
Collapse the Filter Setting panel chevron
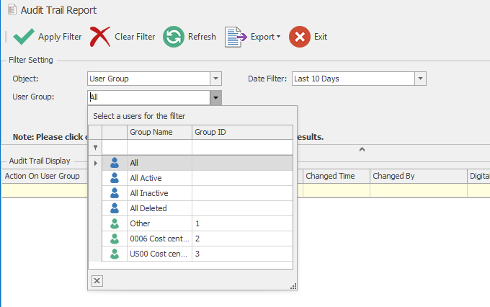point(362,149)
